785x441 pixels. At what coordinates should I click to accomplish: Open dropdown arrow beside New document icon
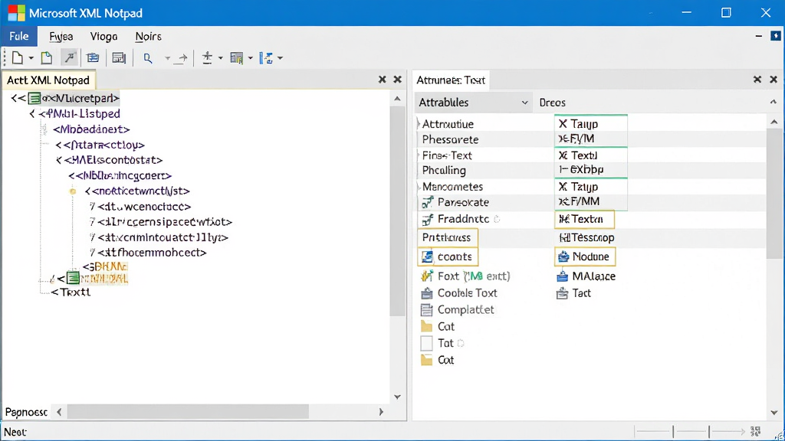tap(31, 58)
